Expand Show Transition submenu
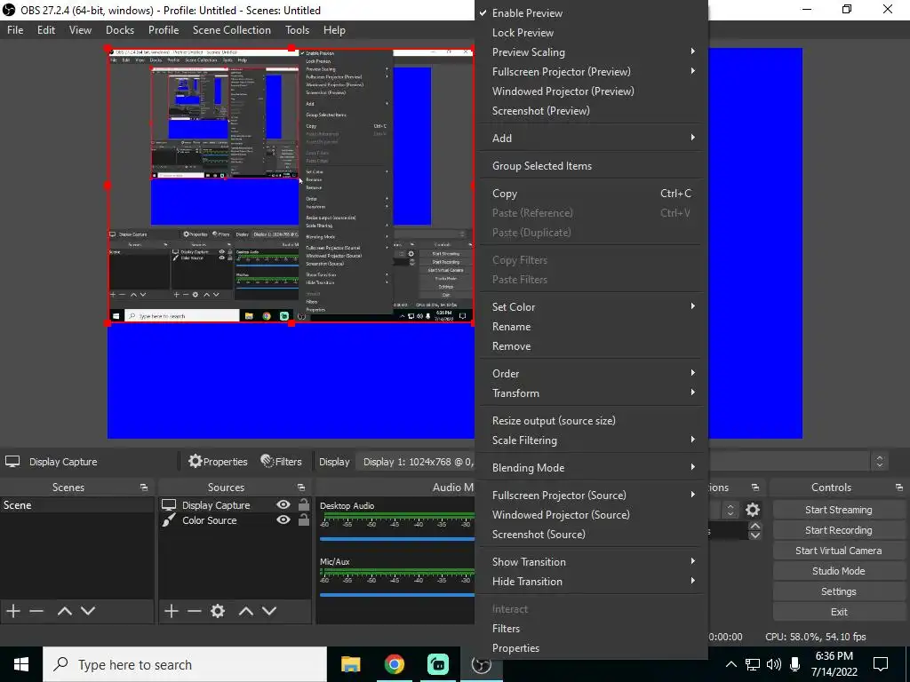The width and height of the screenshot is (910, 682). pos(591,562)
